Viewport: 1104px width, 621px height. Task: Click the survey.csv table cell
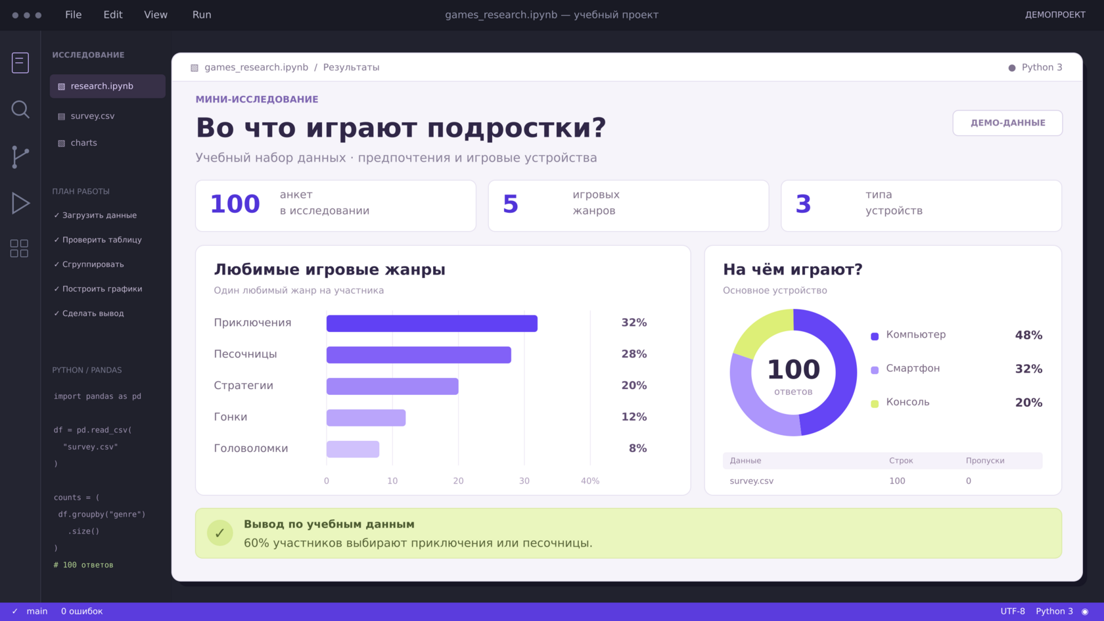tap(752, 481)
